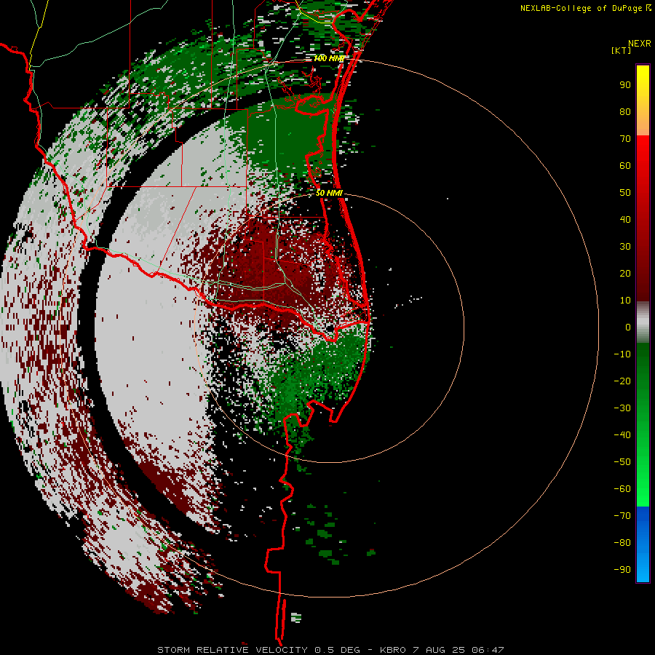Image resolution: width=655 pixels, height=655 pixels.
Task: Click the 0 value on velocity scale
Action: point(628,327)
